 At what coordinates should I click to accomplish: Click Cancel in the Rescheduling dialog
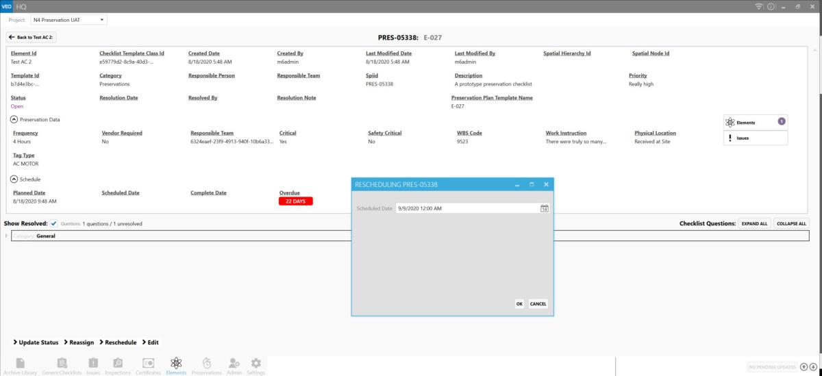538,303
